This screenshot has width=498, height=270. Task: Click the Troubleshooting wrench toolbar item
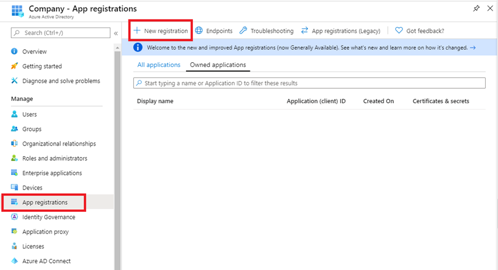click(x=266, y=31)
